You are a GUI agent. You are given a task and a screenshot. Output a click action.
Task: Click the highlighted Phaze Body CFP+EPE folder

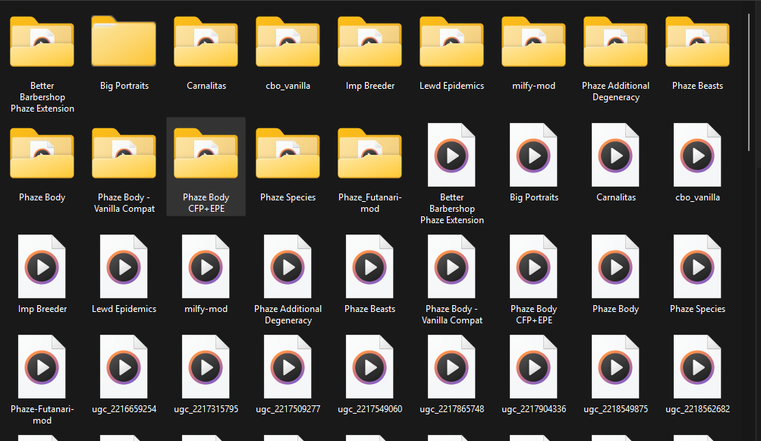[206, 166]
